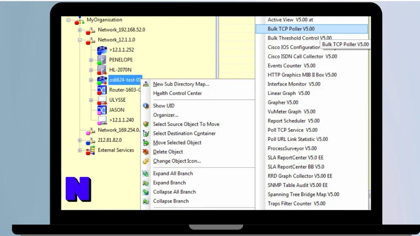Click the 212.81.82.0 network icon
The width and height of the screenshot is (420, 236).
(x=91, y=141)
